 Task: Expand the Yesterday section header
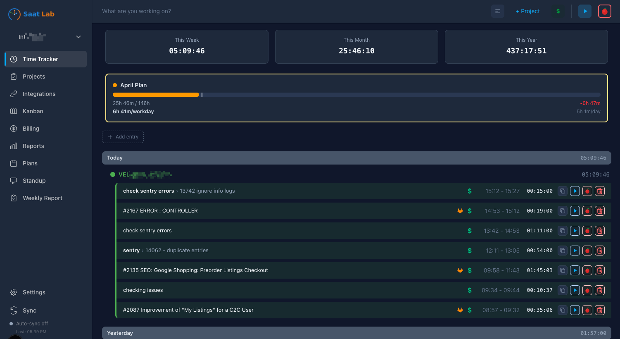tap(356, 333)
